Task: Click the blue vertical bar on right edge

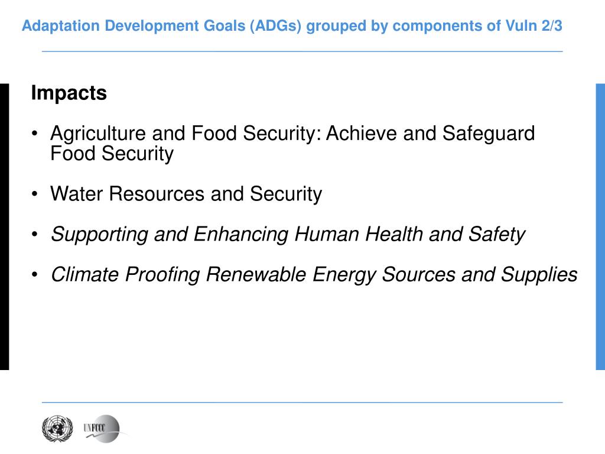Action: 600,226
